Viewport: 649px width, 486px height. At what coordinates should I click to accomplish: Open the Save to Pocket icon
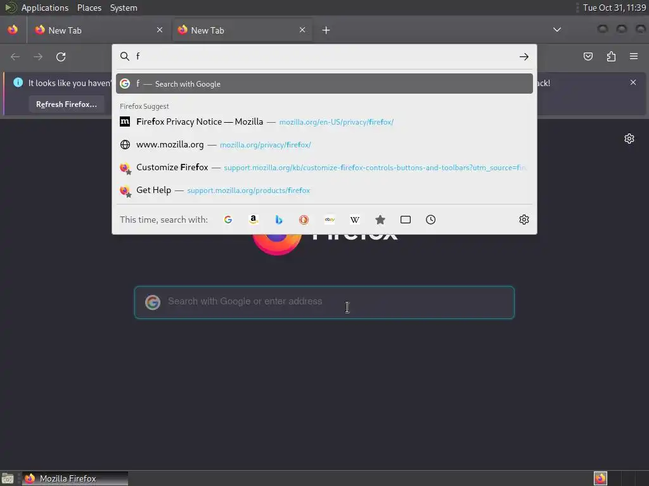tap(588, 56)
